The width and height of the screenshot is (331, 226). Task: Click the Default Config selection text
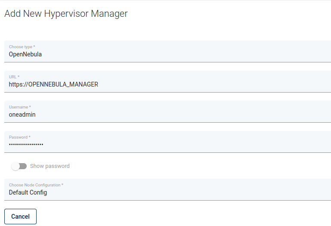pyautogui.click(x=28, y=192)
